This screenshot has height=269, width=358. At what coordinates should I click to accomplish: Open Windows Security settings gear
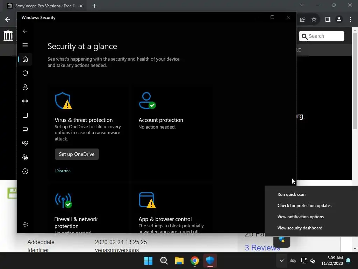point(25,225)
